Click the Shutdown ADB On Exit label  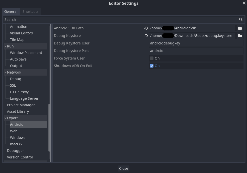point(73,66)
